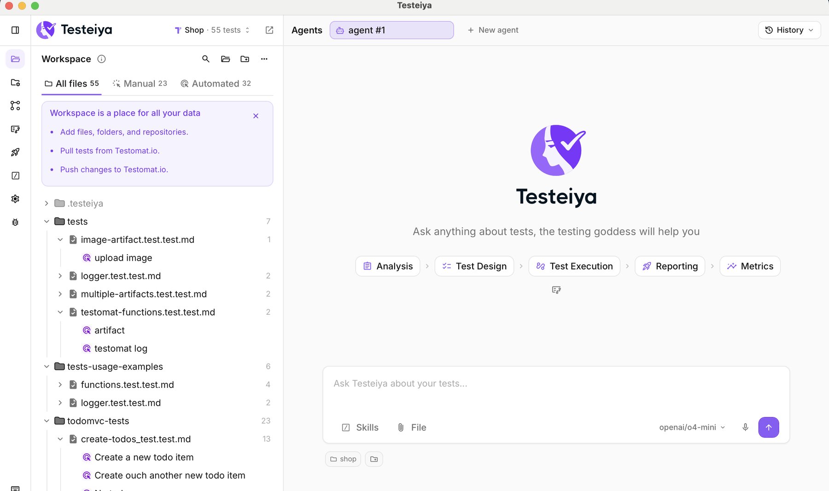Send the message with arrow button

(768, 427)
